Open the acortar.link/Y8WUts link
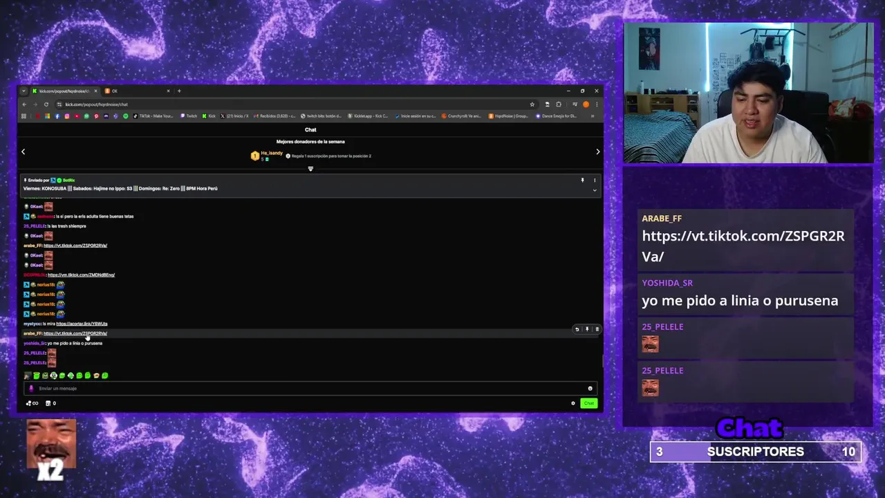885x498 pixels. pyautogui.click(x=82, y=324)
